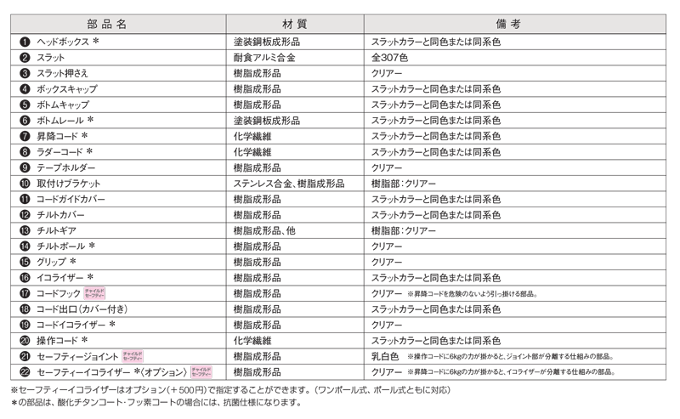This screenshot has width=680, height=419.
Task: Click クリアー in the スラット押さえ row
Action: 387,73
